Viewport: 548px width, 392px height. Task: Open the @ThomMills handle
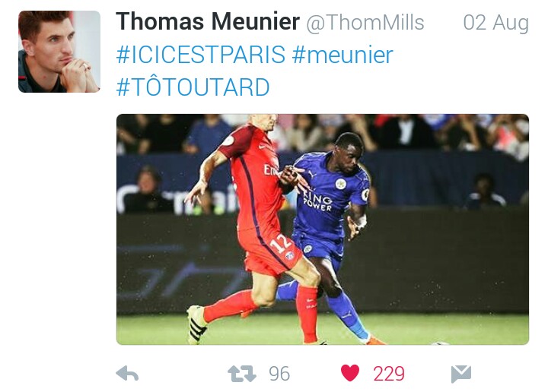(365, 23)
